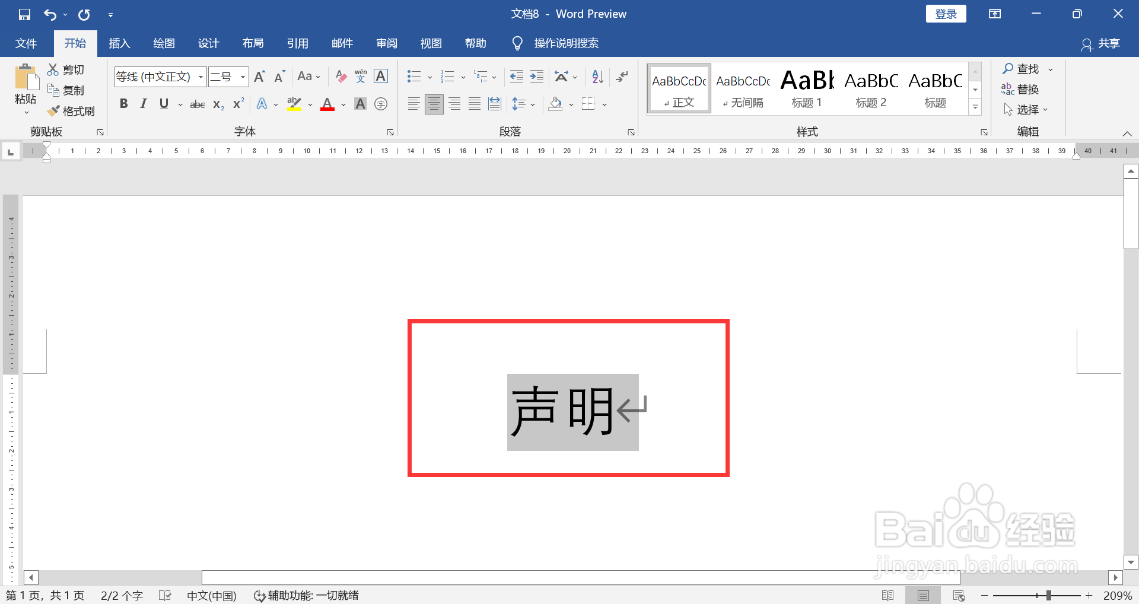Image resolution: width=1139 pixels, height=604 pixels.
Task: Activate the Format Painter 格式刷
Action: click(x=71, y=111)
